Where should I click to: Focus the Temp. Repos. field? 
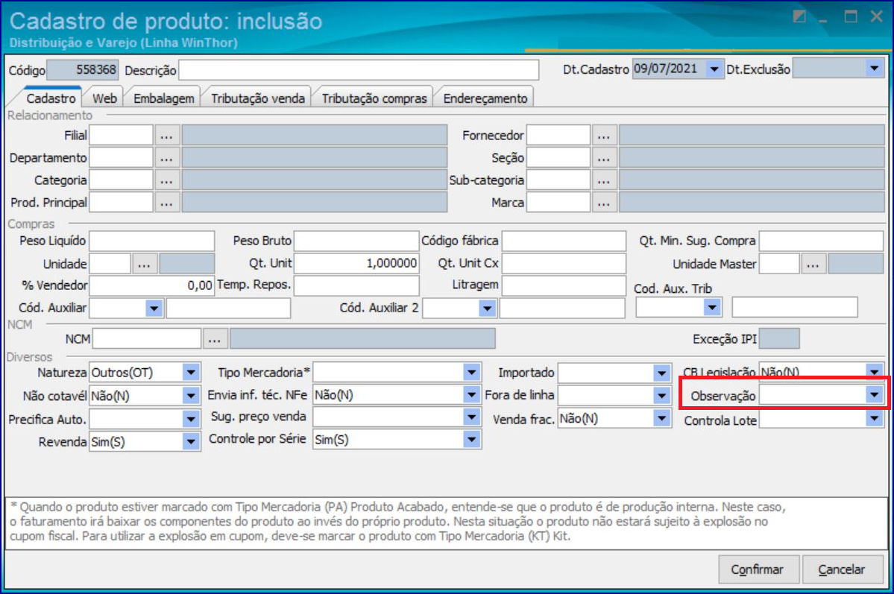pyautogui.click(x=356, y=285)
